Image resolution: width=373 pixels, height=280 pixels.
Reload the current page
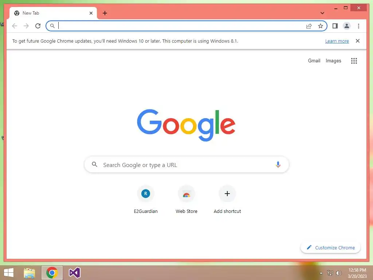[x=38, y=26]
